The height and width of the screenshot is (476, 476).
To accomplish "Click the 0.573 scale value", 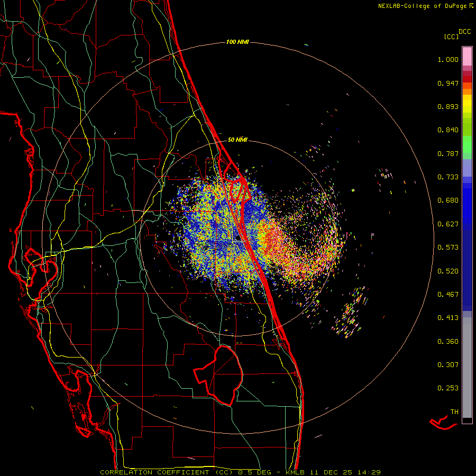I will point(448,248).
